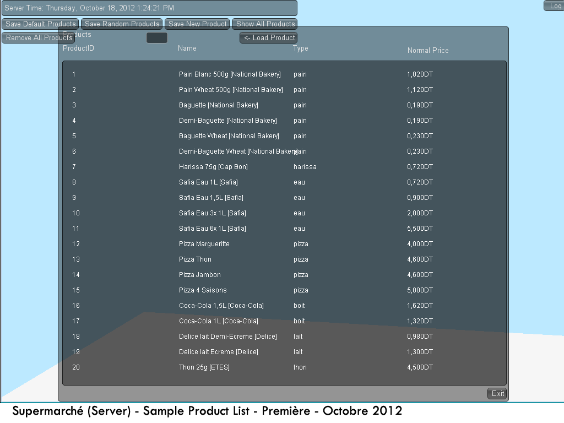The width and height of the screenshot is (564, 423).
Task: Click the Load Product button
Action: pos(269,38)
